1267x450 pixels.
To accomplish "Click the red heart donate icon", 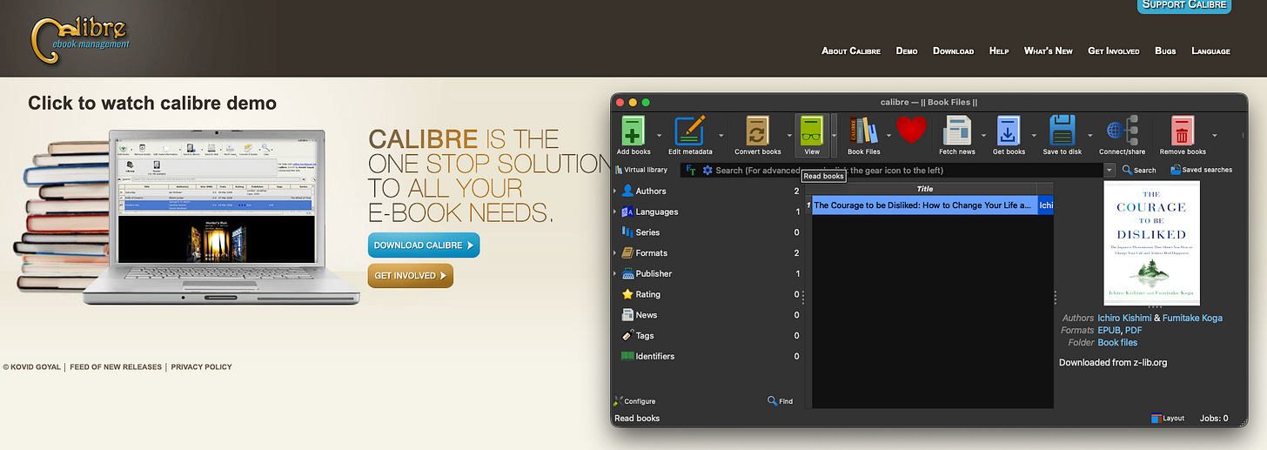I will (911, 131).
